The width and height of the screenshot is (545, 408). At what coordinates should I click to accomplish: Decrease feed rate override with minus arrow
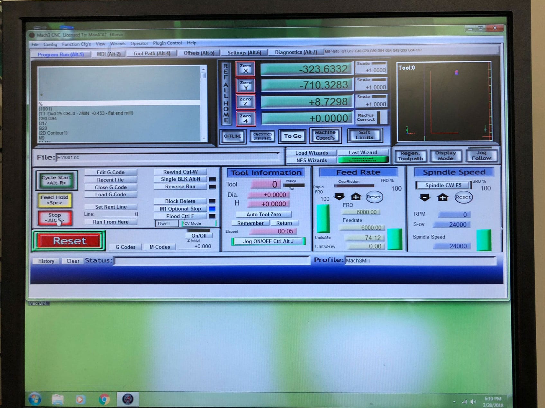339,196
